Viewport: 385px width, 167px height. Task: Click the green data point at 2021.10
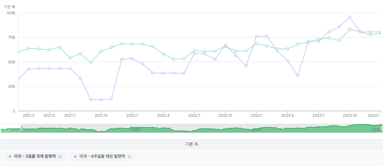tap(101, 51)
